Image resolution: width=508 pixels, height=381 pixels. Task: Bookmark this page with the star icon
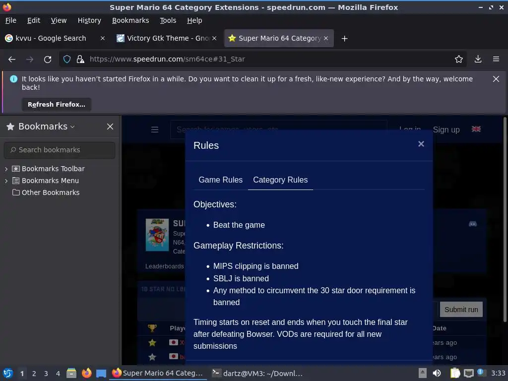(458, 59)
